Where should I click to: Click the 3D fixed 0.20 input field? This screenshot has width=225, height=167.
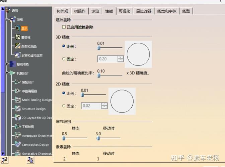click(x=107, y=59)
